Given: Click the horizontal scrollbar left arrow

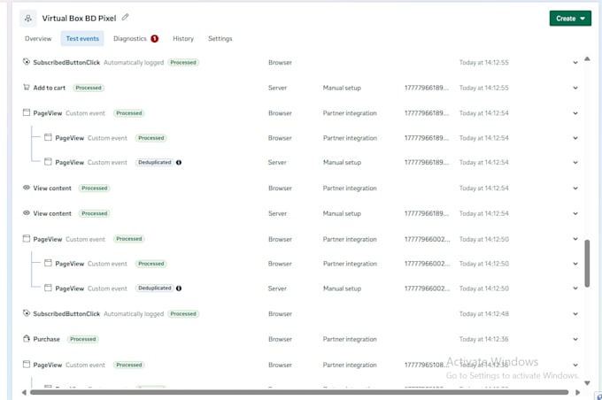Looking at the screenshot, I should click(24, 392).
